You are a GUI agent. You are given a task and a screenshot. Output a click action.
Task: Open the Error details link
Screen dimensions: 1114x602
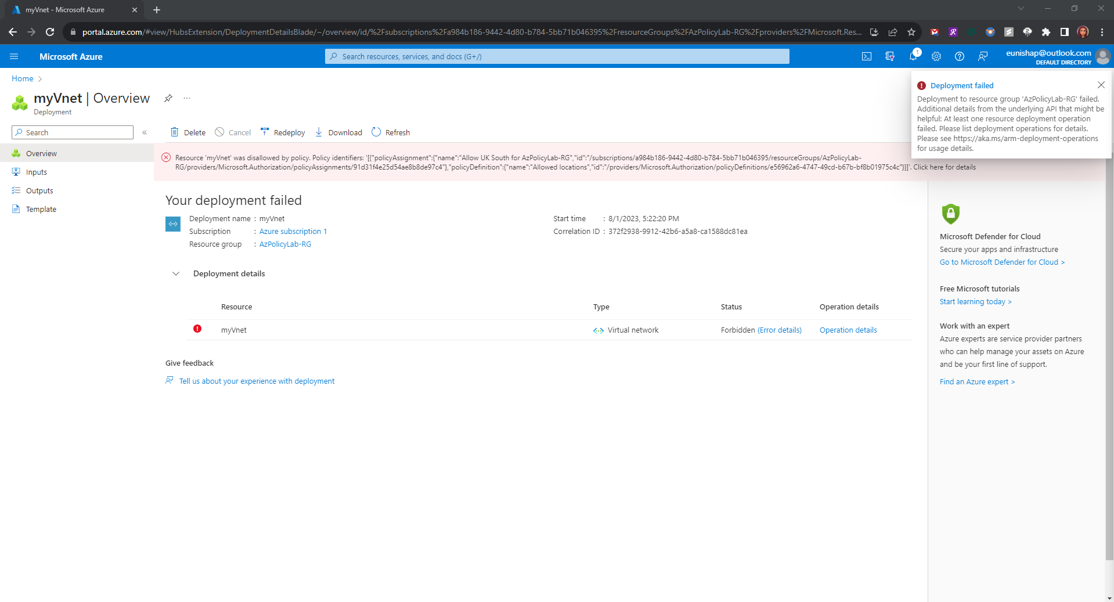(779, 330)
